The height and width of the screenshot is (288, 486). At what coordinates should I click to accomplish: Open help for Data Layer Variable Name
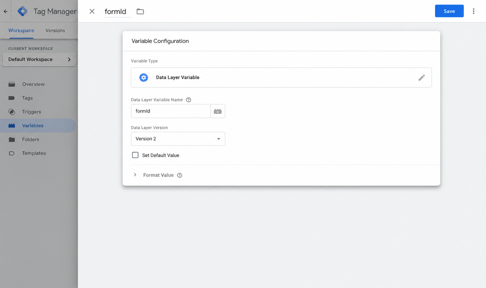188,100
